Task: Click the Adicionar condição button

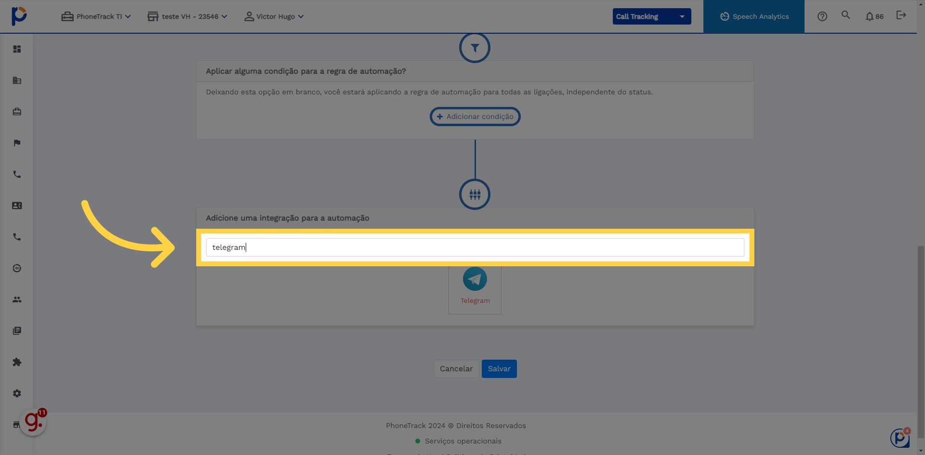Action: [475, 117]
